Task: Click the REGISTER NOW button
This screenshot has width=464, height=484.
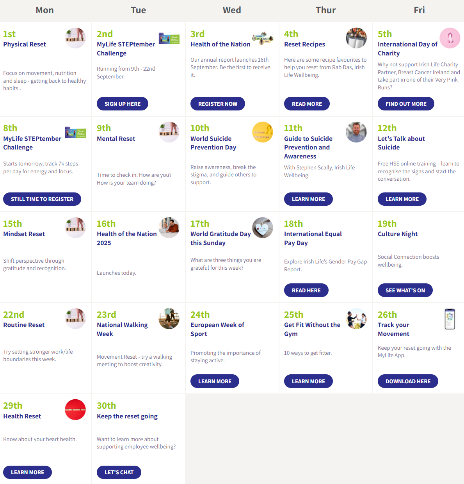Action: [218, 103]
